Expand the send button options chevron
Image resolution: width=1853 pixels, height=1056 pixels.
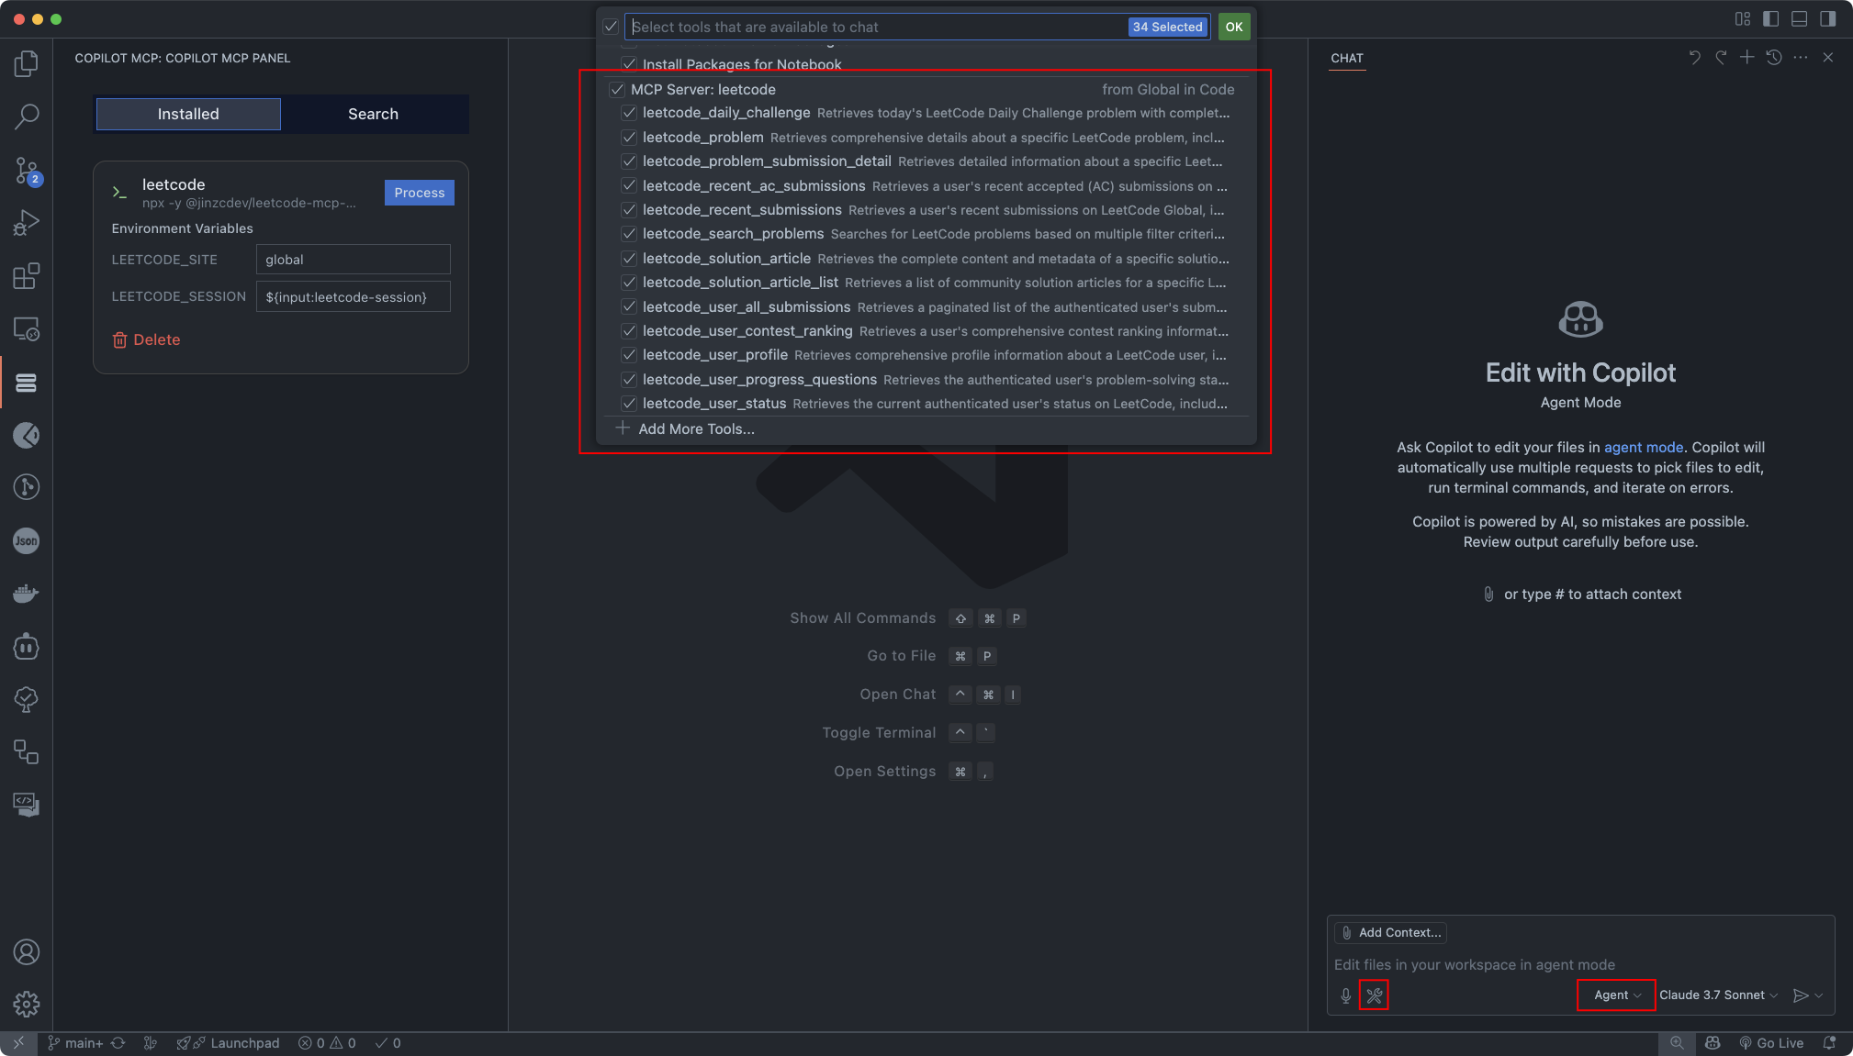(x=1819, y=995)
